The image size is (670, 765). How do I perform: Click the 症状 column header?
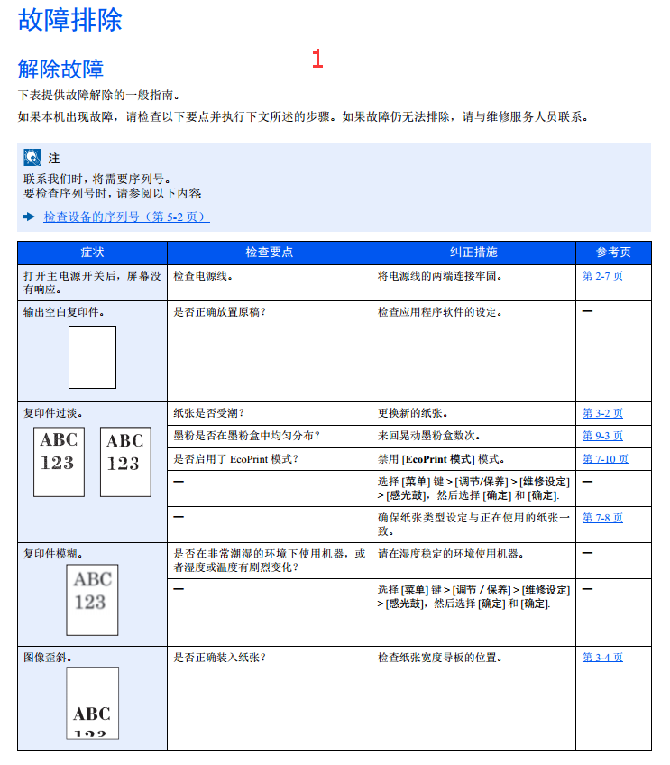[92, 253]
